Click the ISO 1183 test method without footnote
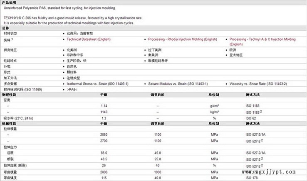 click(x=253, y=106)
